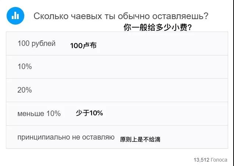Click the word чаевых in the question
The width and height of the screenshot is (234, 166).
coord(86,16)
